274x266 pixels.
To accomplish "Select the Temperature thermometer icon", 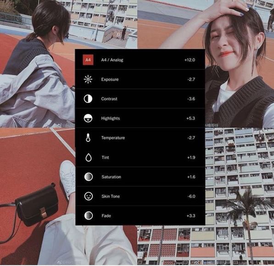I will point(88,137).
